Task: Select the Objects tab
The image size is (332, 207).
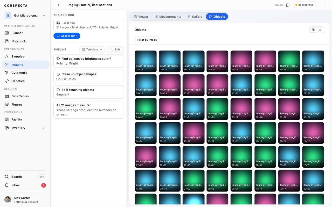Action: click(217, 17)
